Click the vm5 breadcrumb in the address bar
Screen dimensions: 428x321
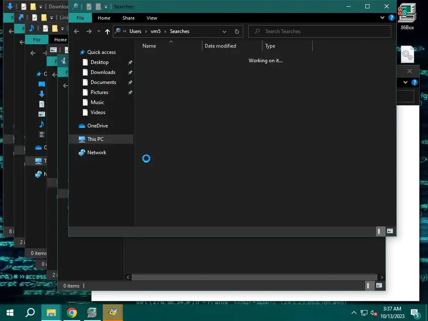tap(155, 31)
